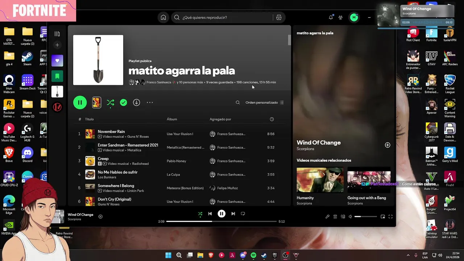The height and width of the screenshot is (261, 464).
Task: Open the green bookmark tile in sidebar
Action: coord(57,76)
